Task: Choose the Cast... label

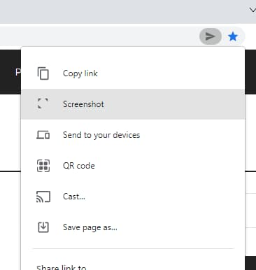Action: tap(74, 197)
